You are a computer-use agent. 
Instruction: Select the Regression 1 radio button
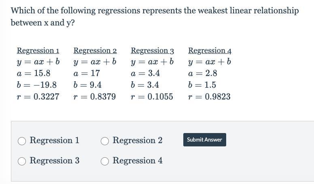pyautogui.click(x=22, y=141)
